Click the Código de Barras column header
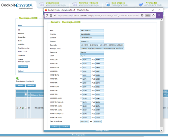The image size is (170, 137). click(x=37, y=95)
